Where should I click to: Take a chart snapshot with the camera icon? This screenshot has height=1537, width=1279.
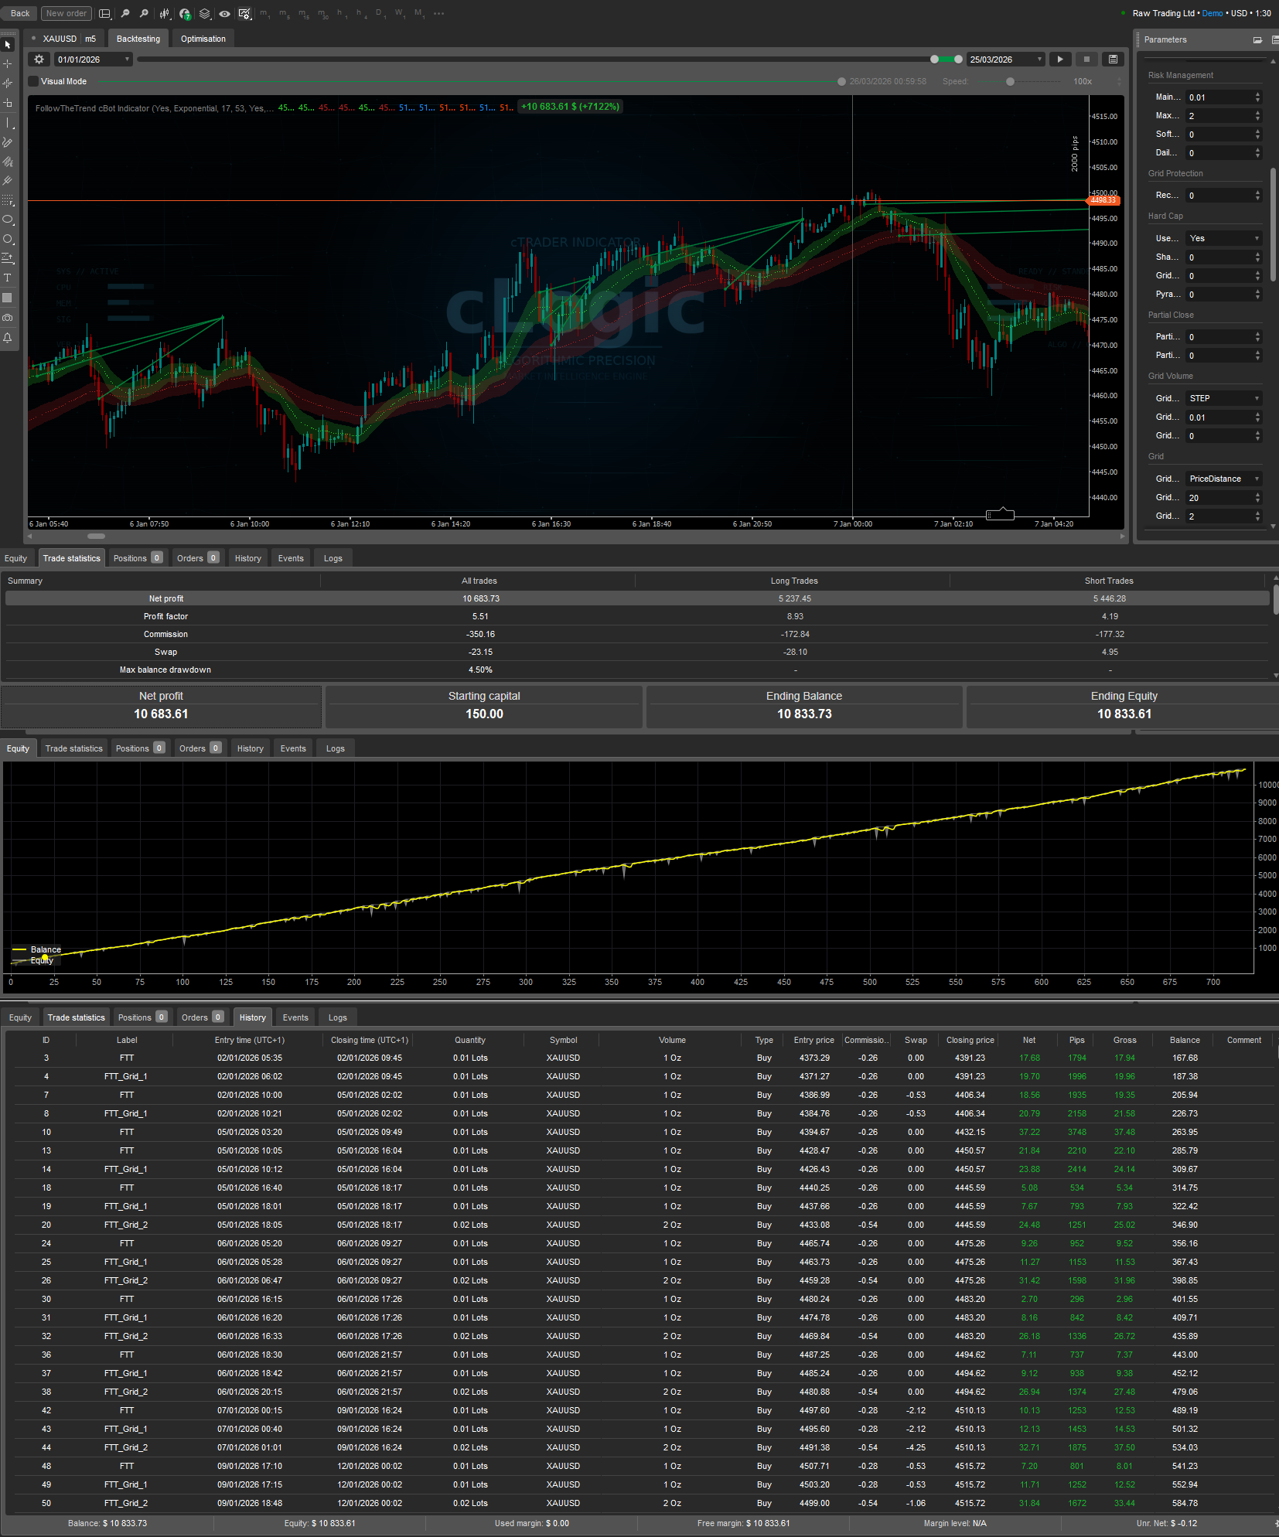[x=8, y=318]
